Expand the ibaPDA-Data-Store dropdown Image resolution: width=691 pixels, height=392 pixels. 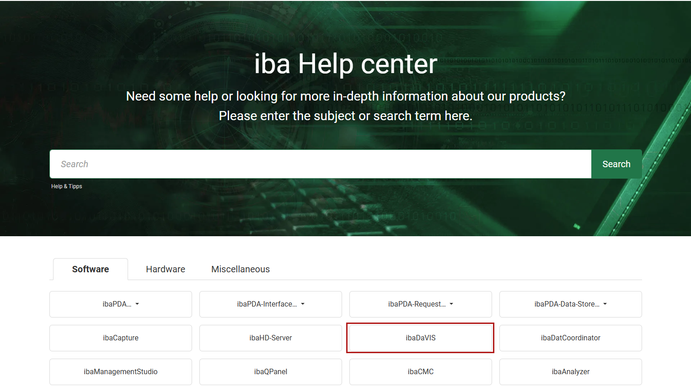(x=571, y=304)
